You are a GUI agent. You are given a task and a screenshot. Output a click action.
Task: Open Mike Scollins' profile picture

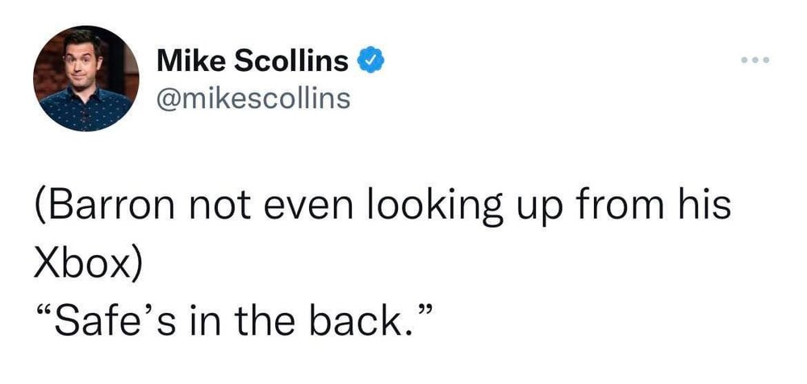click(86, 78)
